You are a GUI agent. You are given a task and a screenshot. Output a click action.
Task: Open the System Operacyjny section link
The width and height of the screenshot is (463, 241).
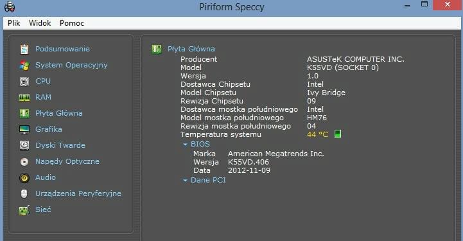pos(71,66)
